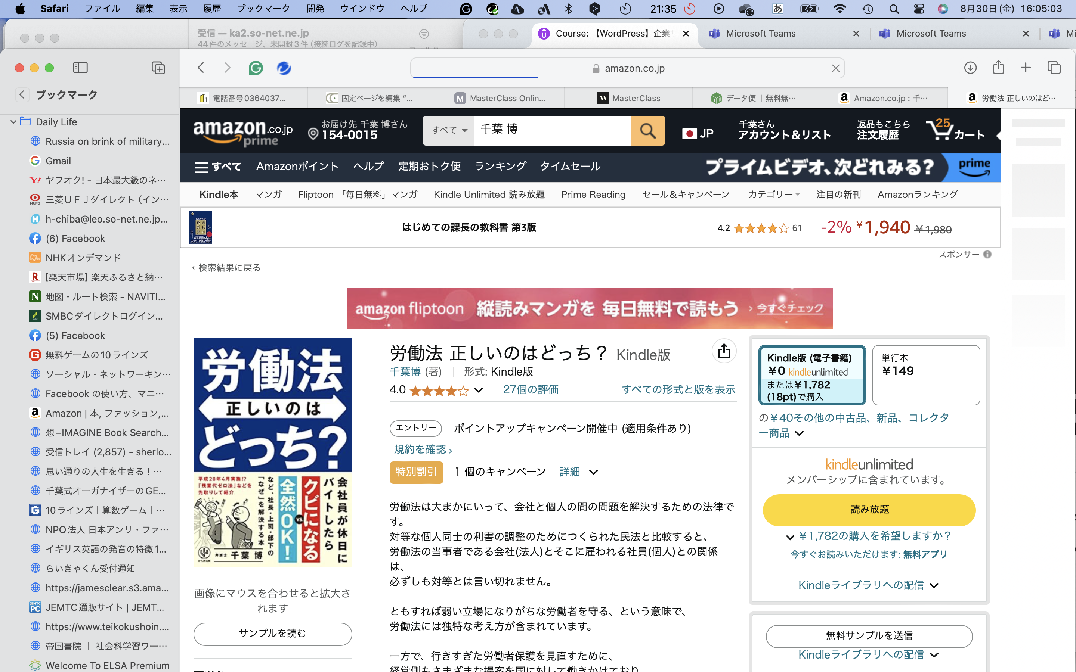This screenshot has height=672, width=1076.
Task: Open the Gmail bookmark
Action: [x=58, y=161]
